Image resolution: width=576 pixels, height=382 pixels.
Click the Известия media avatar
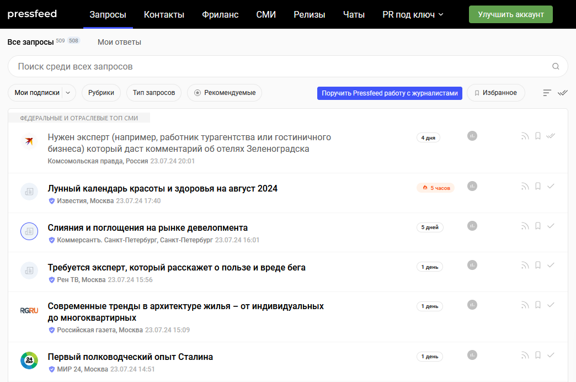point(29,192)
